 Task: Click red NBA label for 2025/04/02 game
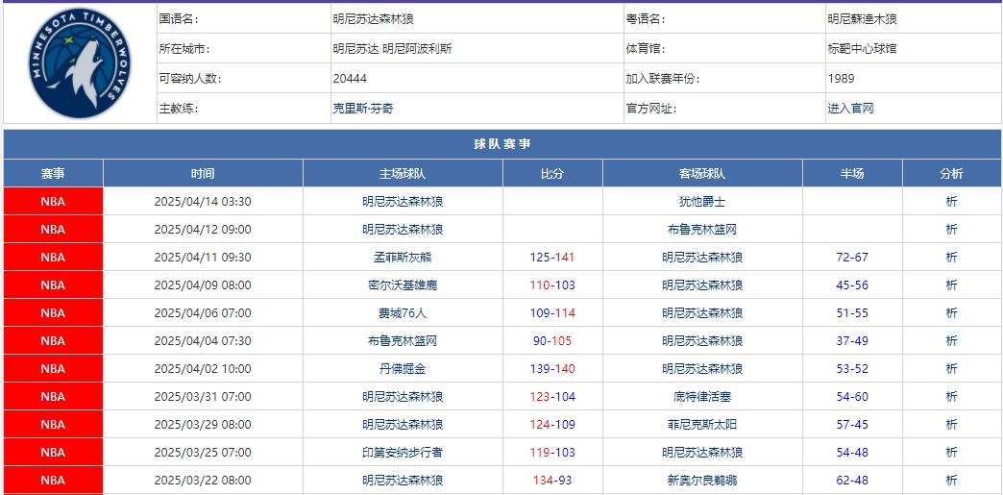[53, 369]
